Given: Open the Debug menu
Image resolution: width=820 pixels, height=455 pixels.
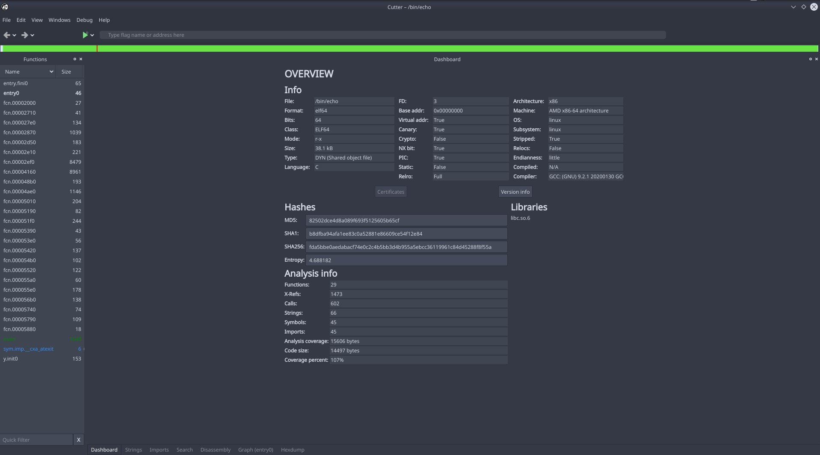Looking at the screenshot, I should tap(84, 20).
